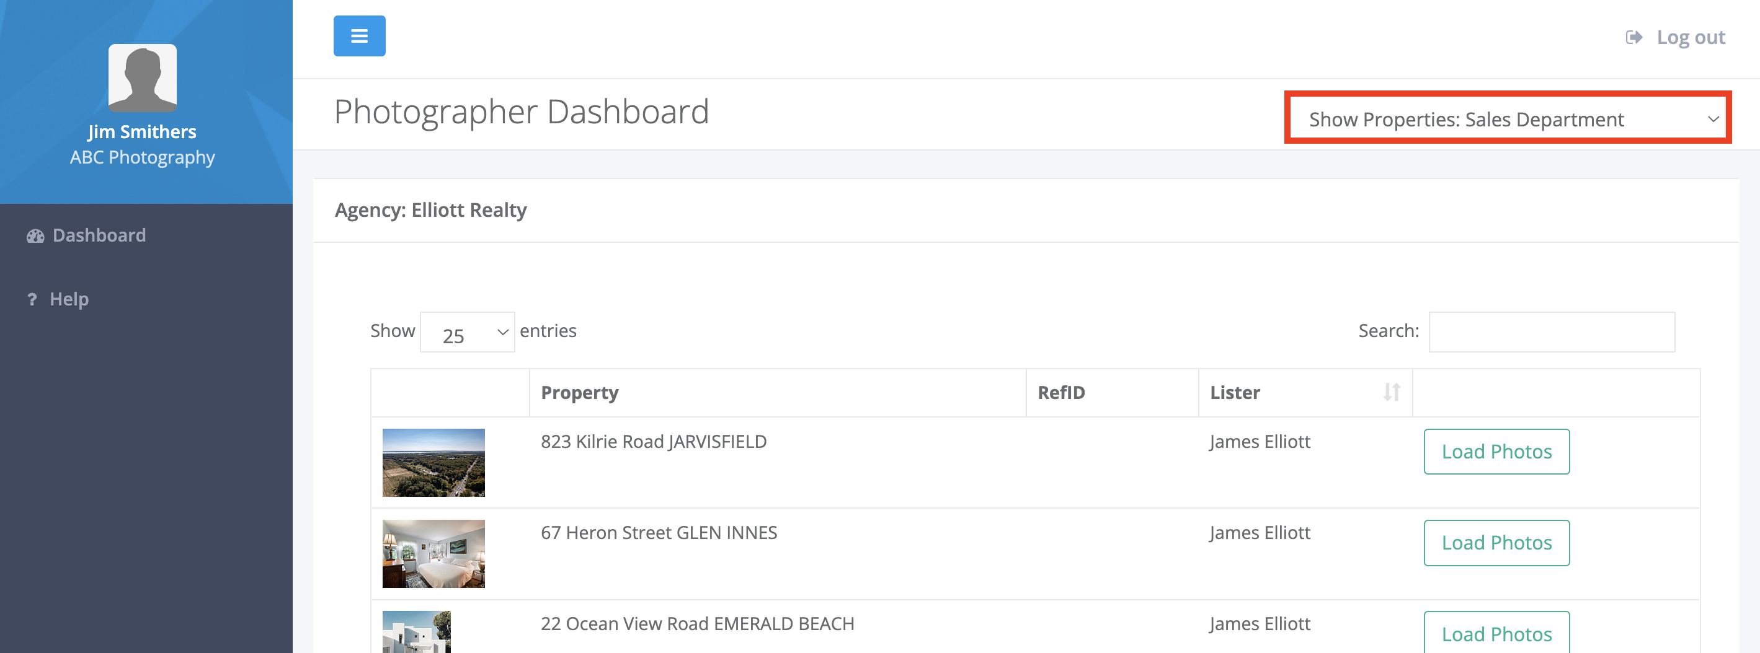Screen dimensions: 1760x653
Task: Load photos for 22 Ocean View Road
Action: pyautogui.click(x=1496, y=633)
